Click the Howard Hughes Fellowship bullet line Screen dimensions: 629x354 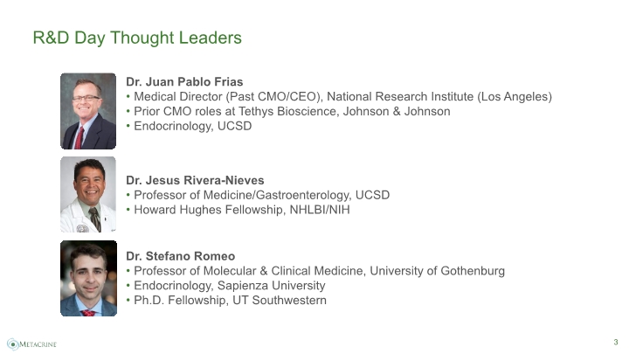[238, 210]
